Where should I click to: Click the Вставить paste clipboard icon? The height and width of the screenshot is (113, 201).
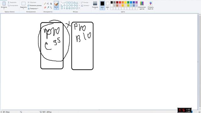click(x=4, y=3)
